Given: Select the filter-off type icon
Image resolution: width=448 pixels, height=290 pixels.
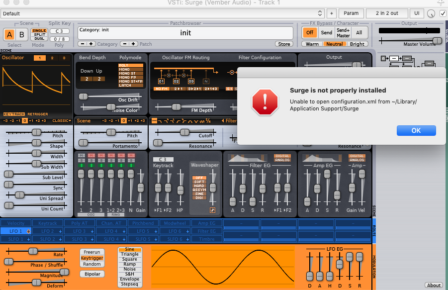Looking at the screenshot, I should point(154,121).
